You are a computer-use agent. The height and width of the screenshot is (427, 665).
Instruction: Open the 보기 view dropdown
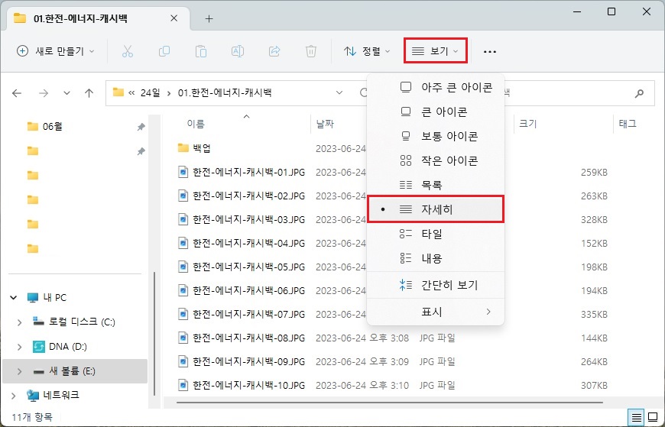click(436, 51)
